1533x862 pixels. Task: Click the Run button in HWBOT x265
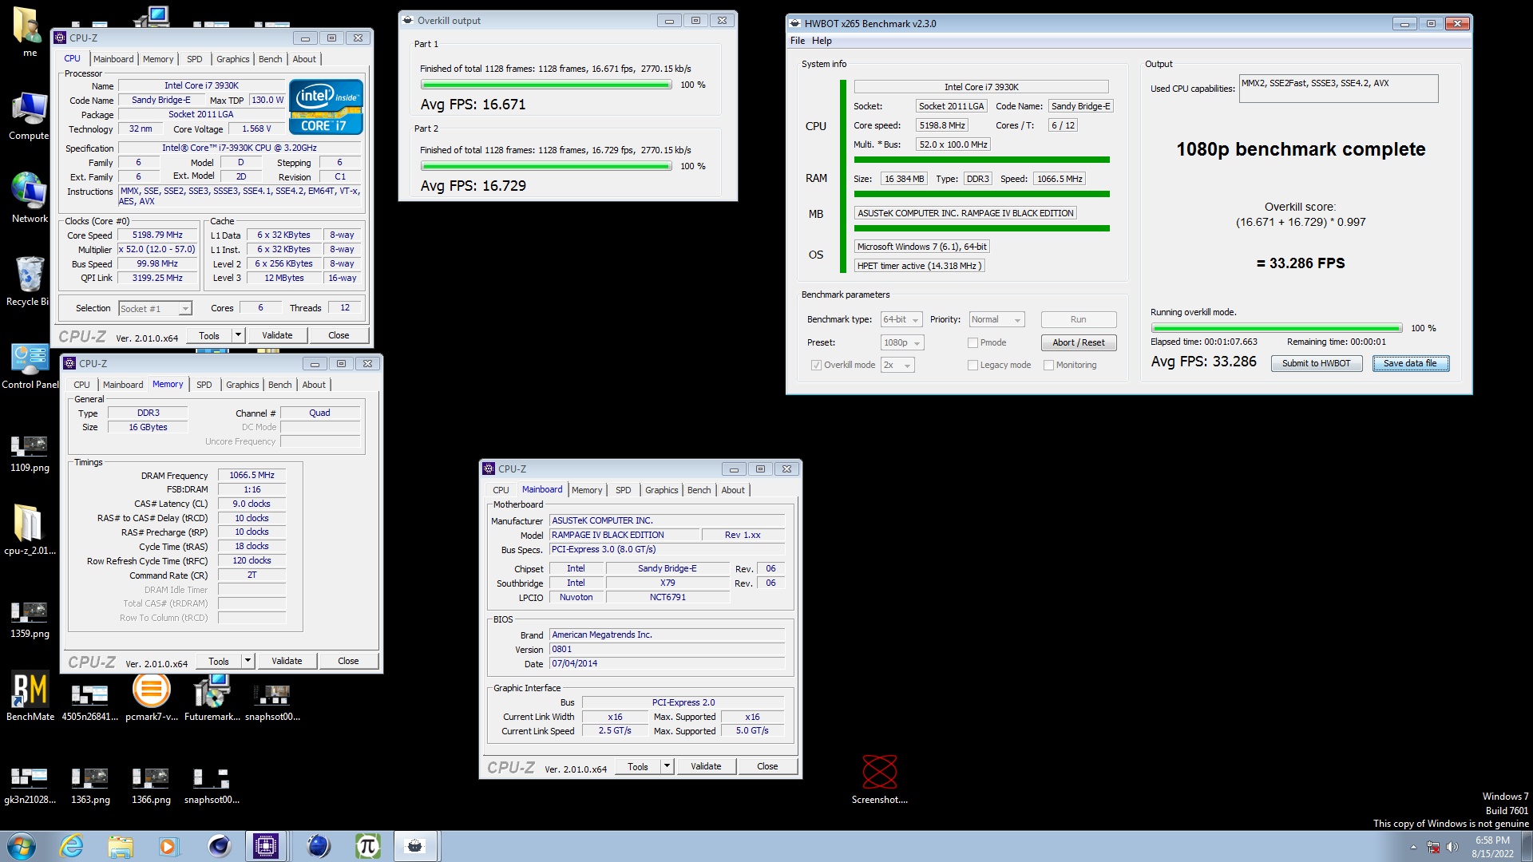(x=1079, y=319)
